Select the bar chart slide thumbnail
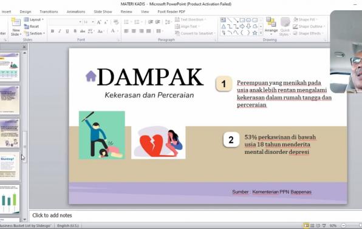Screen dimensions: 362x229 tap(9, 199)
